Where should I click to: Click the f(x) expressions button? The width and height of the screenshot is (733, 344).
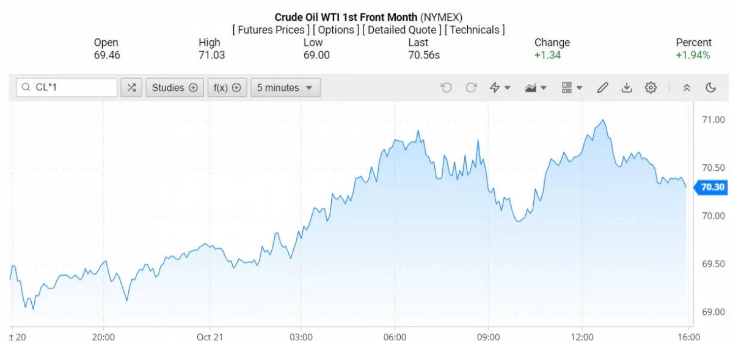click(227, 88)
